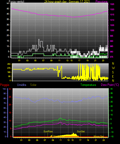Click green temperature axis value 40
This screenshot has height=144, width=120.
112,89
